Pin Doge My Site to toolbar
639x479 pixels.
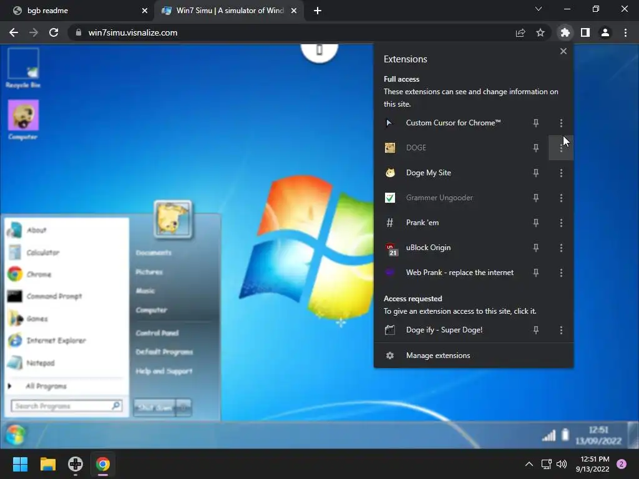[536, 173]
